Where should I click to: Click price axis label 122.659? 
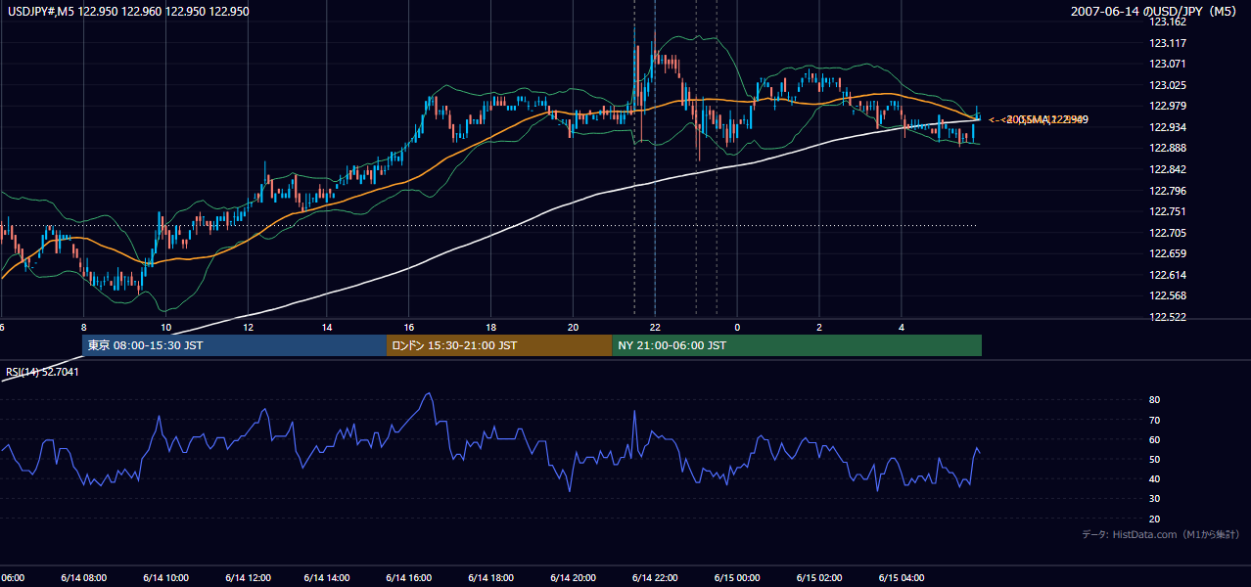click(x=1168, y=253)
